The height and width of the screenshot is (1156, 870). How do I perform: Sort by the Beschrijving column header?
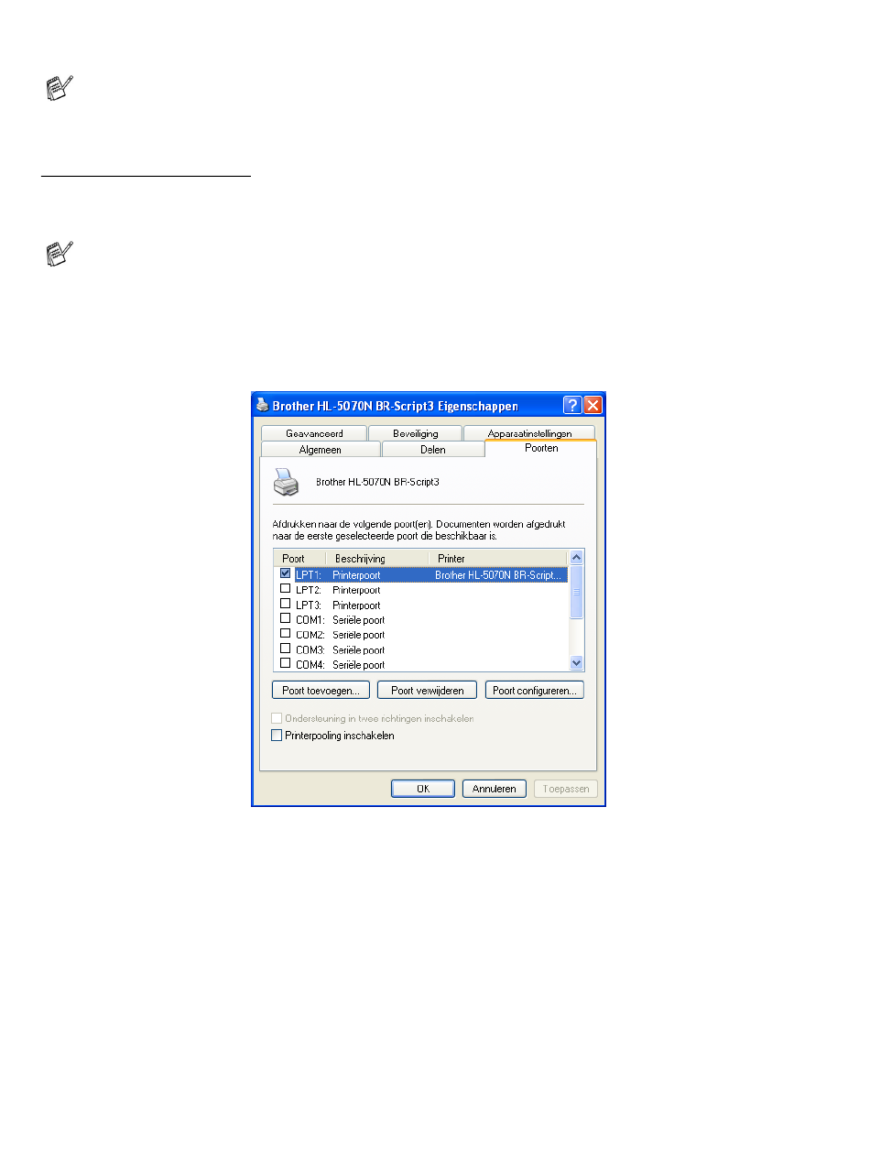tap(377, 558)
